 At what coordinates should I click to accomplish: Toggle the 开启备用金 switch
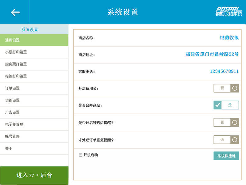226,88
